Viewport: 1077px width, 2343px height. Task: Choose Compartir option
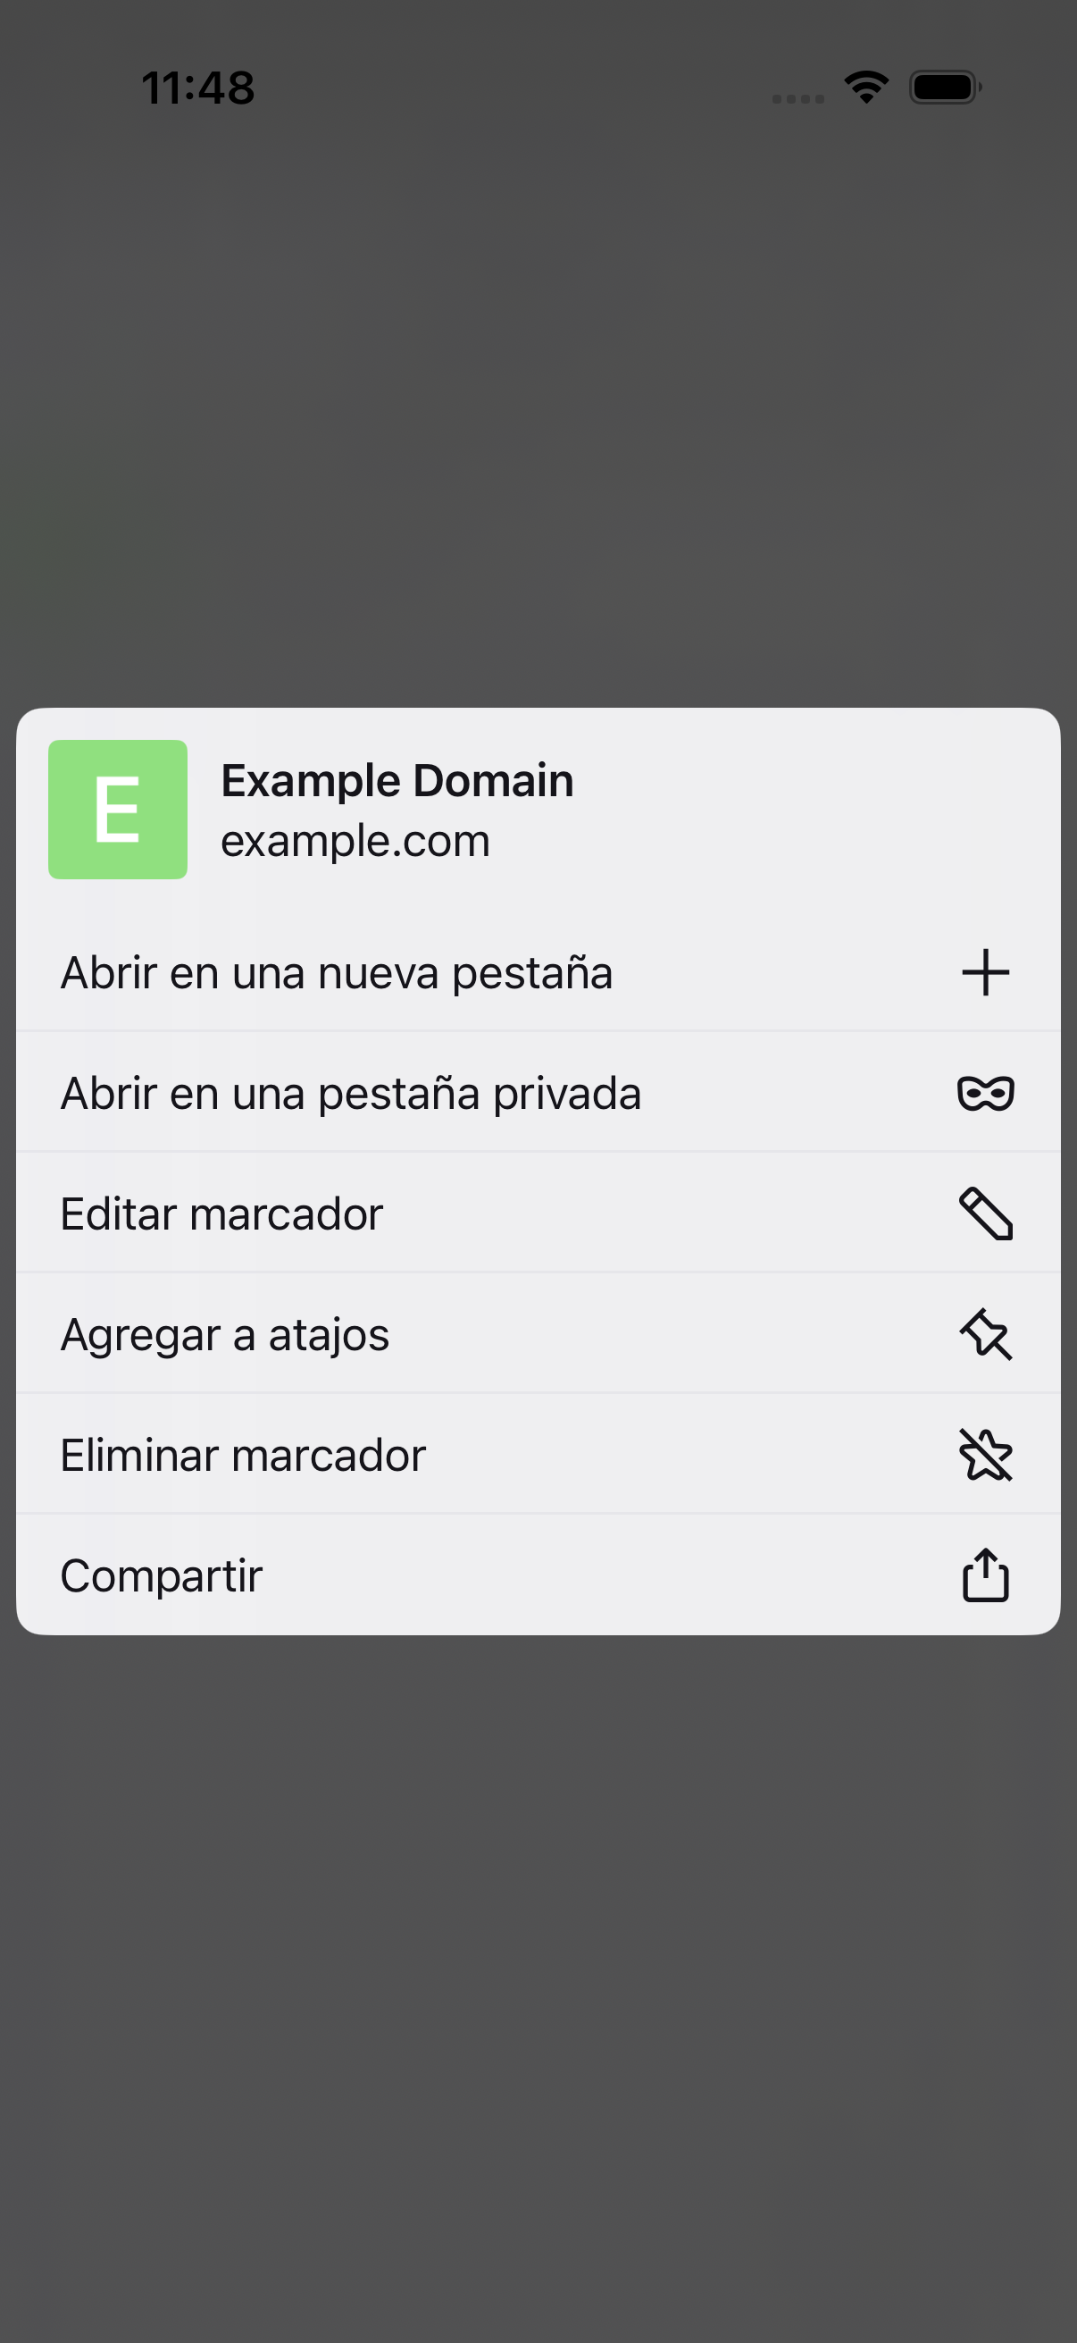(538, 1575)
